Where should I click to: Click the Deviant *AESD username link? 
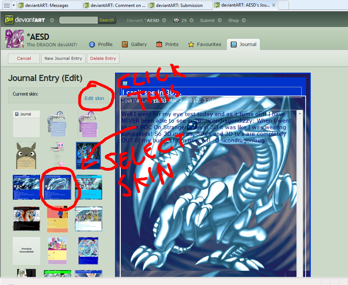coord(143,20)
